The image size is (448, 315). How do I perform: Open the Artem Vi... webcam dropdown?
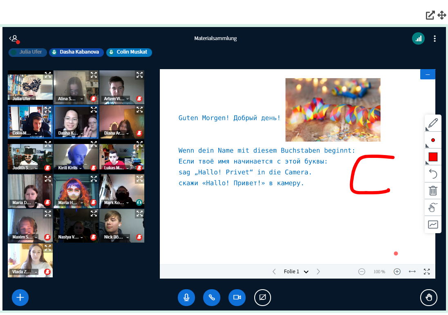pos(116,99)
